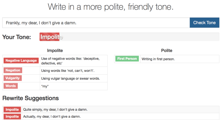
Task: Select the Negative Language badge
Action: point(21,61)
